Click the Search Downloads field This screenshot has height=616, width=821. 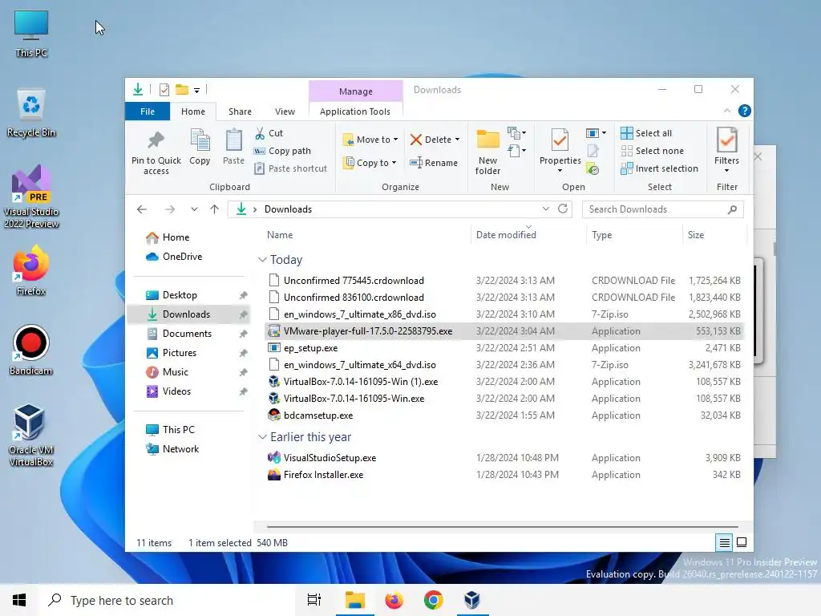coord(663,209)
